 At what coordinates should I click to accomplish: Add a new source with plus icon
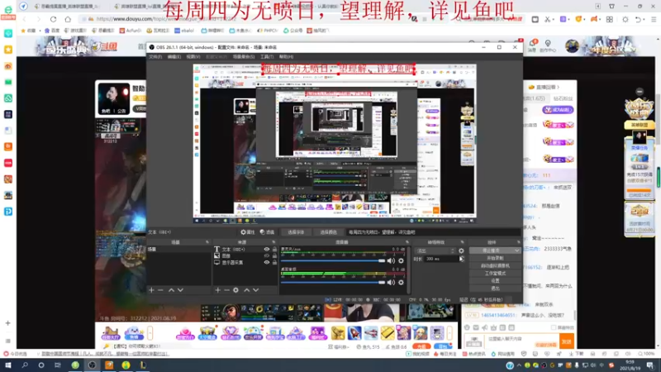pyautogui.click(x=217, y=290)
